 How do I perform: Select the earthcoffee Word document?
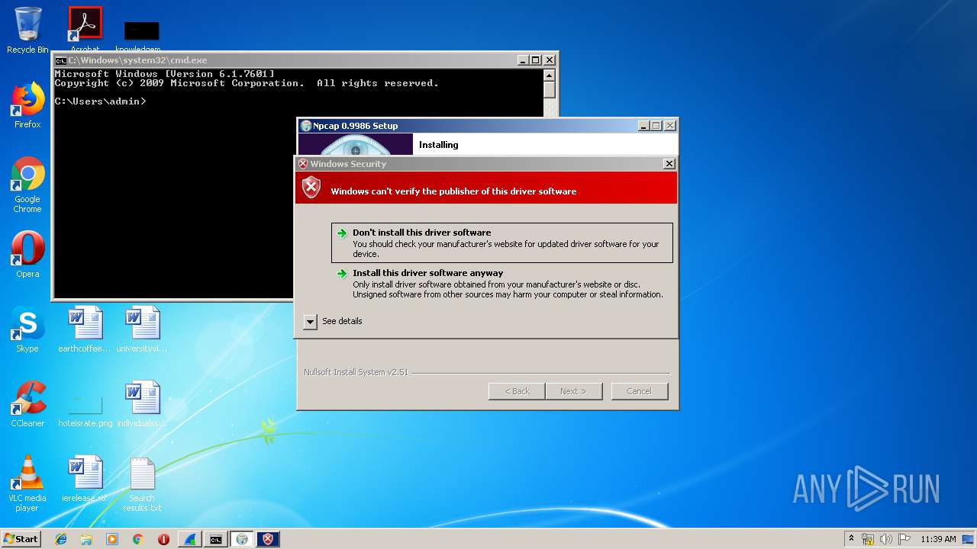click(85, 329)
